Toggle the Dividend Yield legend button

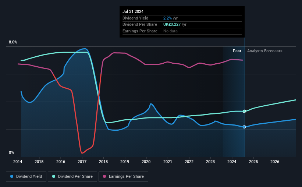(26, 177)
